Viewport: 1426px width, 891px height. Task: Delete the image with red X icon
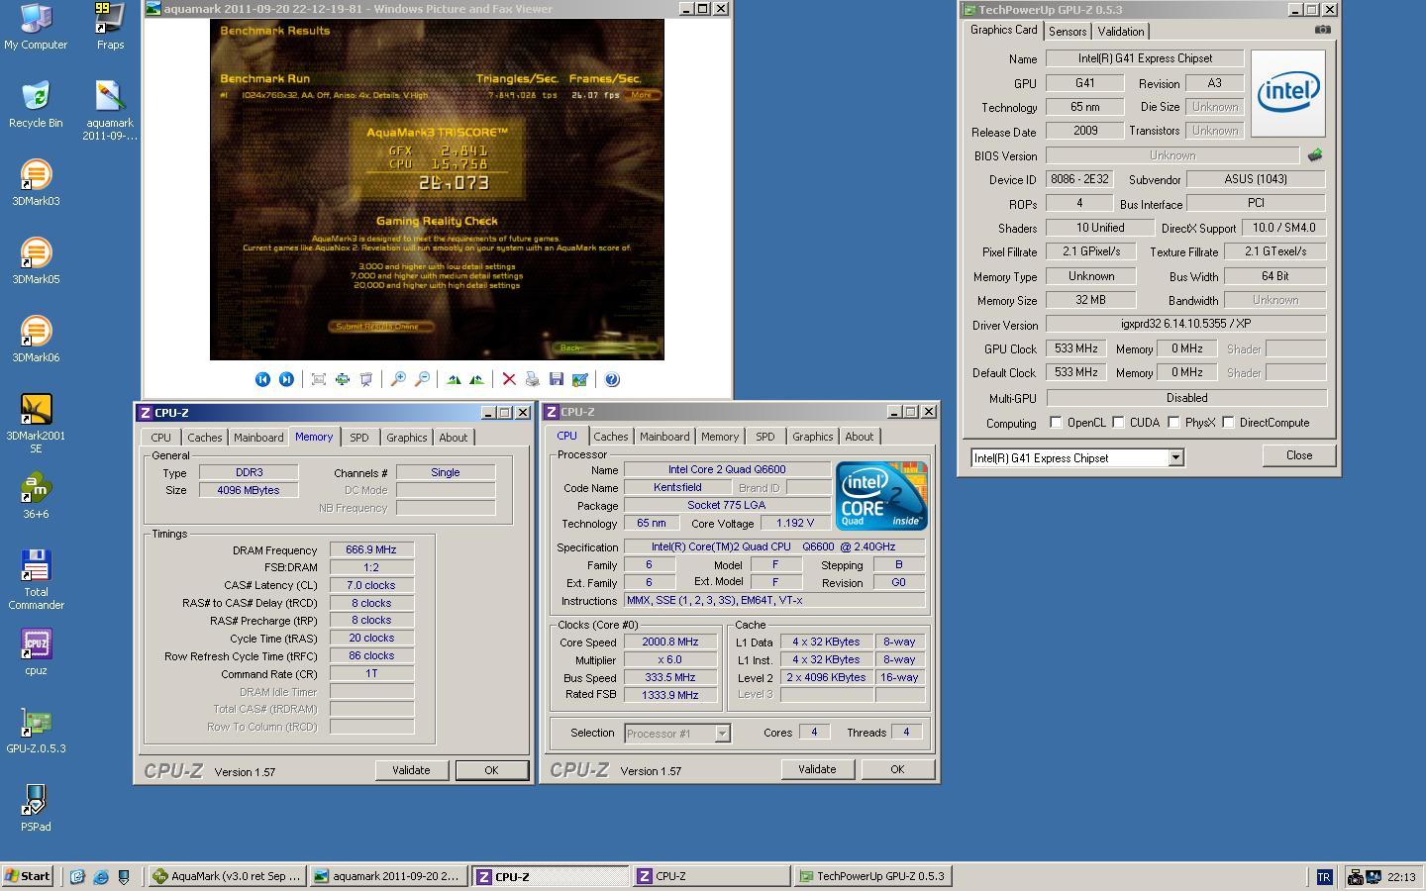(x=509, y=379)
